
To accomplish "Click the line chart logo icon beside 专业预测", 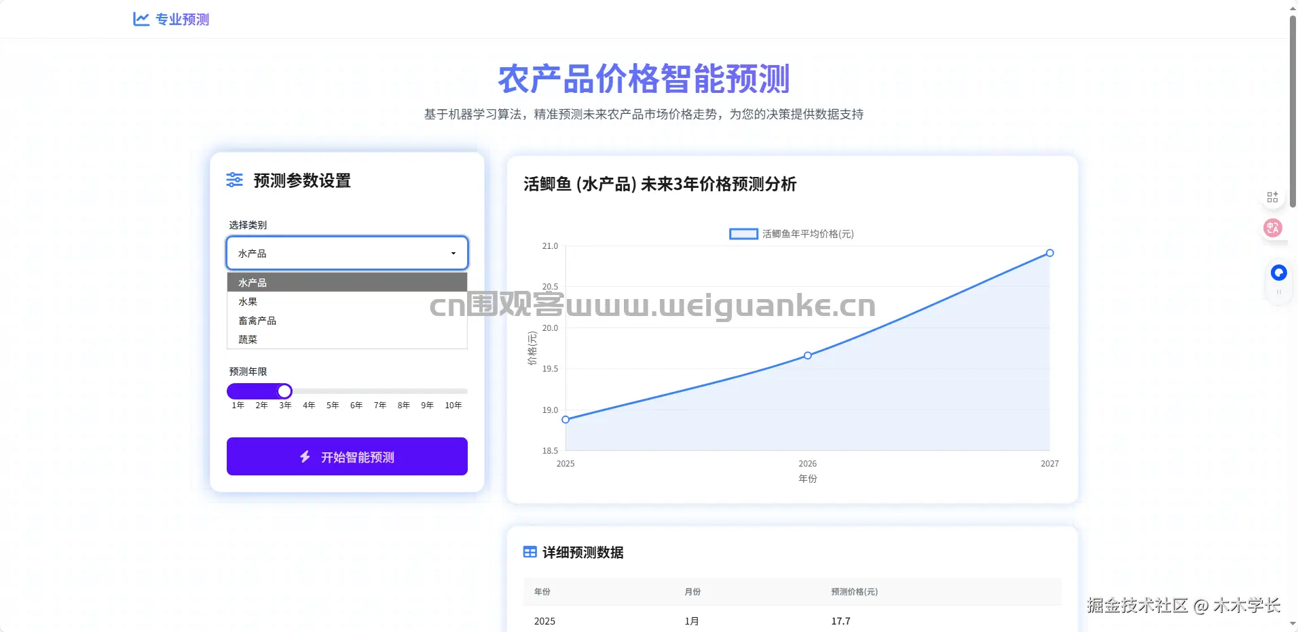I will pos(140,19).
